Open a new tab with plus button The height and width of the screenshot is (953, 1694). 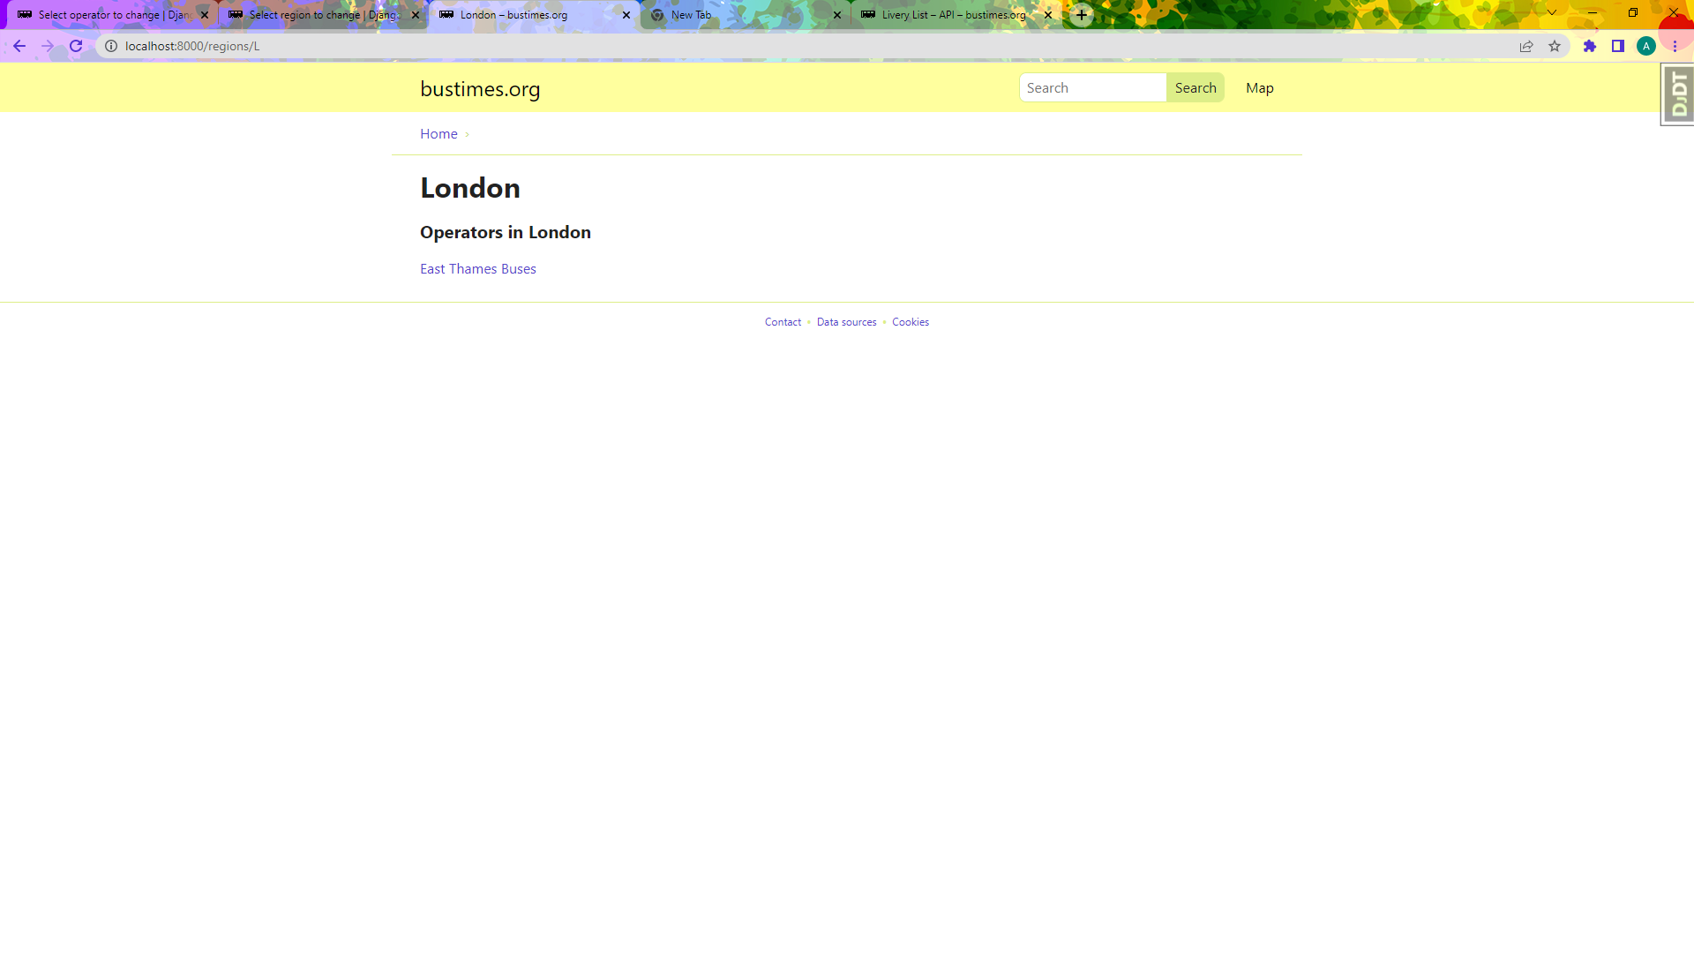(x=1082, y=15)
